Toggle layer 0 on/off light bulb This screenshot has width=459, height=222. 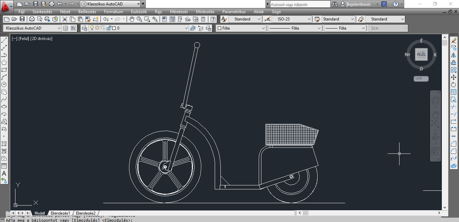(92, 28)
